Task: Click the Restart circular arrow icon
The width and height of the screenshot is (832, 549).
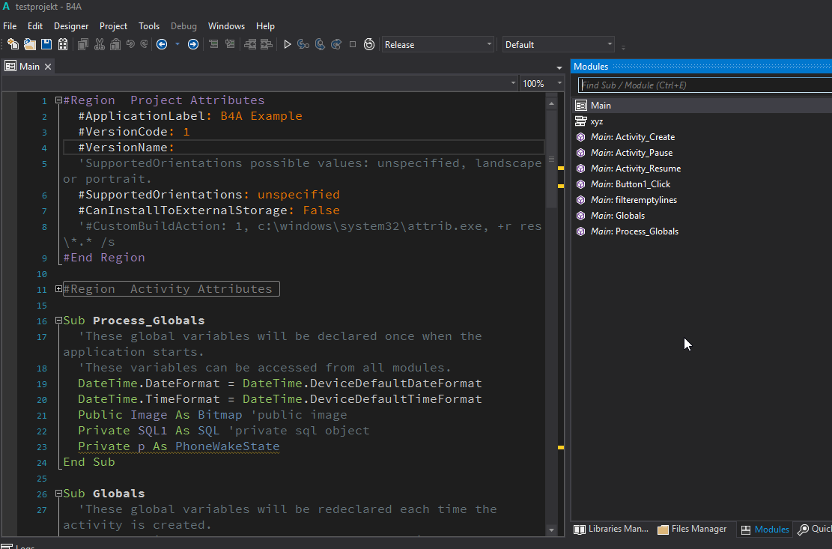Action: coord(369,45)
